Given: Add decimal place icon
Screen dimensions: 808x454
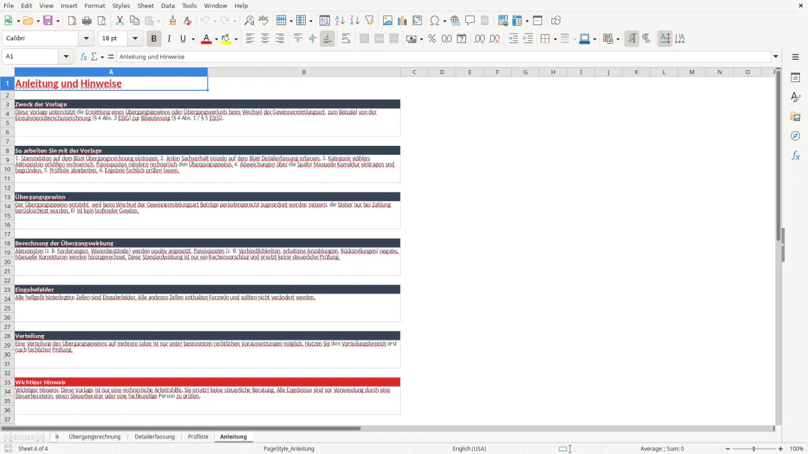Looking at the screenshot, I should click(x=479, y=39).
